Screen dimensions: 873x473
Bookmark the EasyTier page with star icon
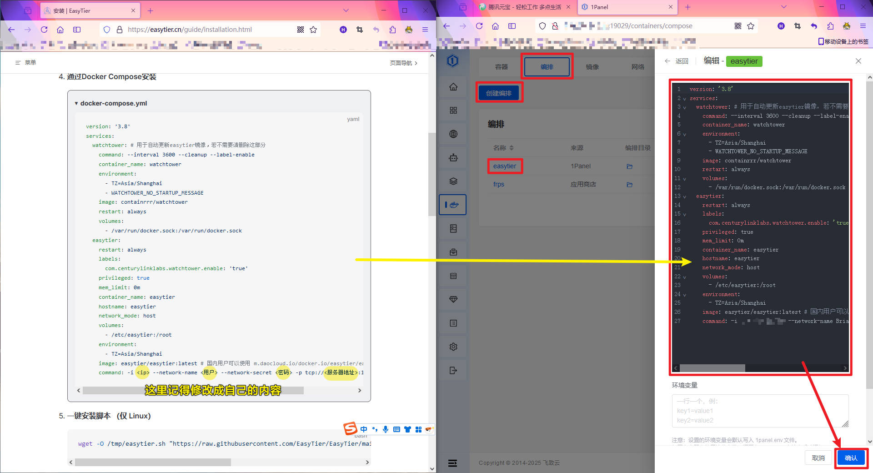[313, 30]
